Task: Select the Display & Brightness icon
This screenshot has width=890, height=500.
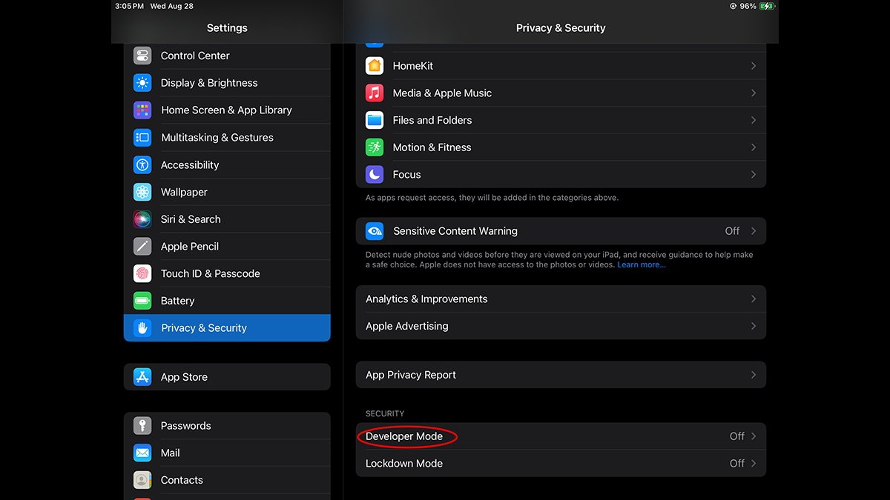Action: 142,82
